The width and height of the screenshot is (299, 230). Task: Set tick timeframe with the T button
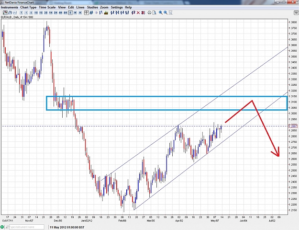click(21, 12)
